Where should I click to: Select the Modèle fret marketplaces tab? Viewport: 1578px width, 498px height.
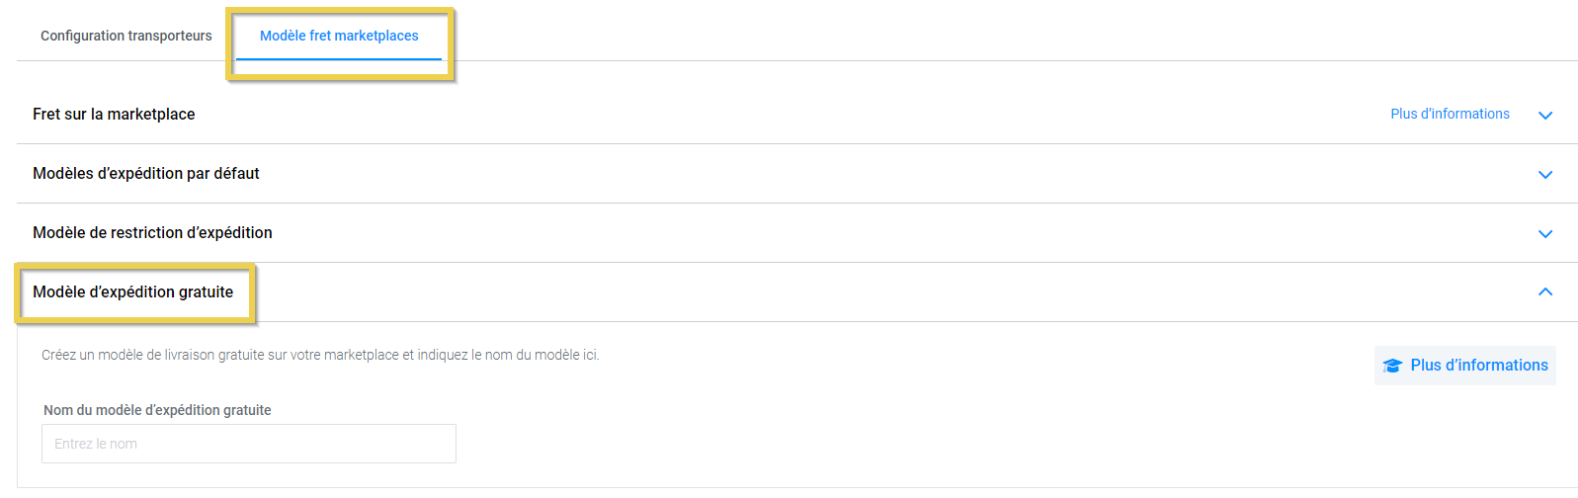339,36
